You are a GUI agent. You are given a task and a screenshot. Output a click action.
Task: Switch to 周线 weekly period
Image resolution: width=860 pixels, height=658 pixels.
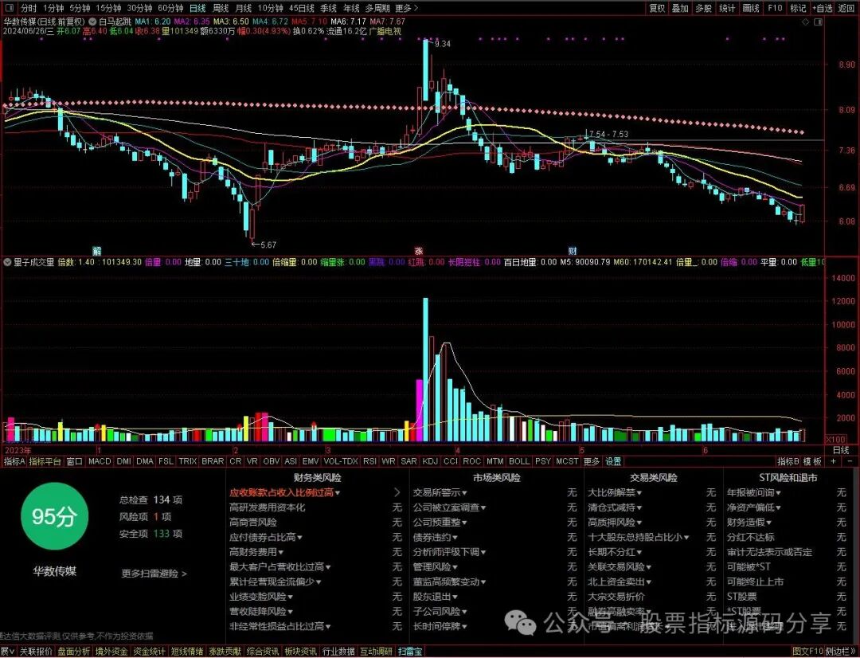tap(221, 8)
